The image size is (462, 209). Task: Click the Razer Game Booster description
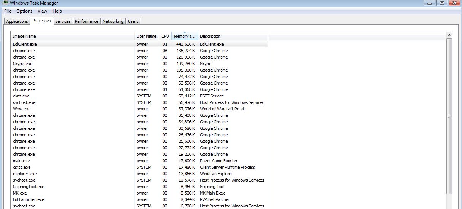pos(219,161)
